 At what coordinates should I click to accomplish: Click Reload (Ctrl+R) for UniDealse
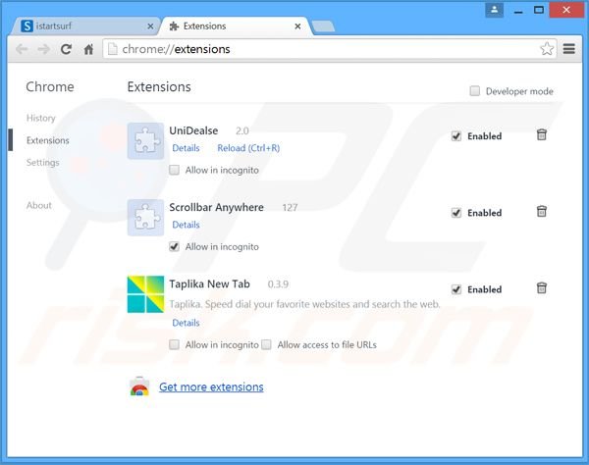[x=248, y=148]
